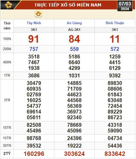The width and height of the screenshot is (136, 159).
Task: Select 30TR number 54436
Action: pos(115,146)
